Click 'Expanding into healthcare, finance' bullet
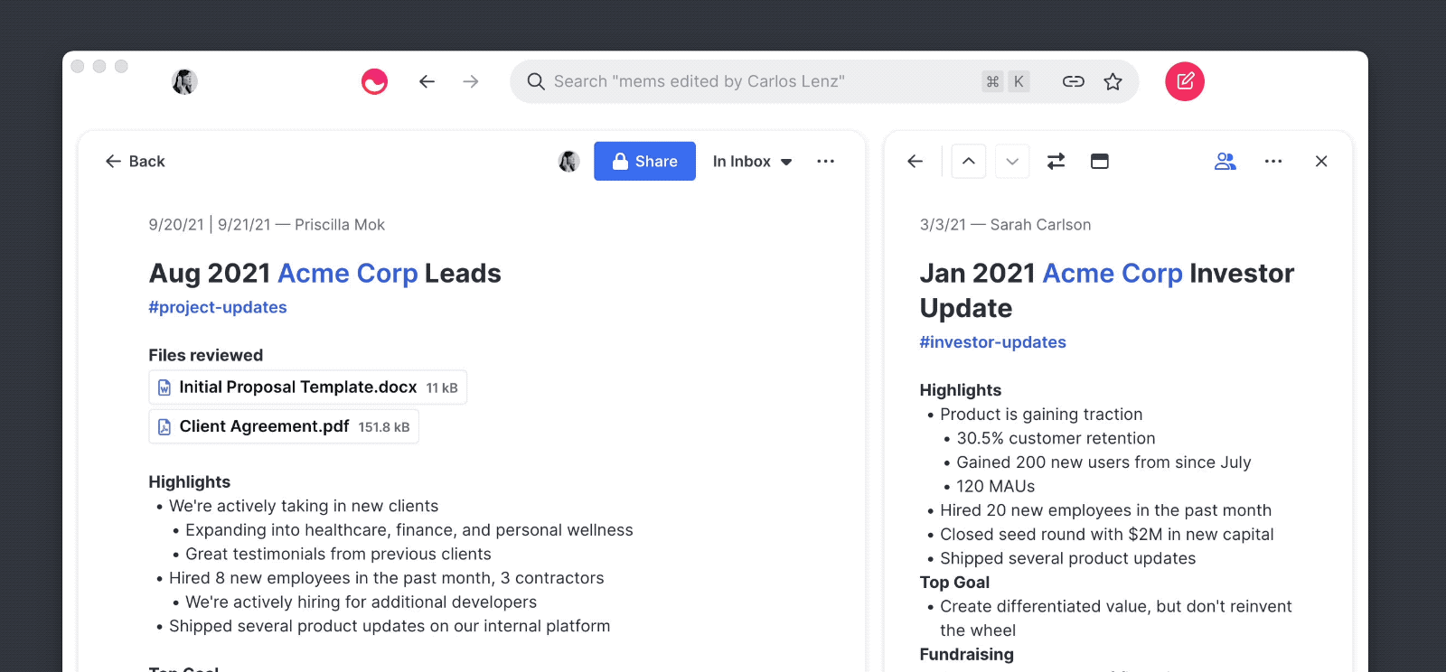 click(x=408, y=530)
